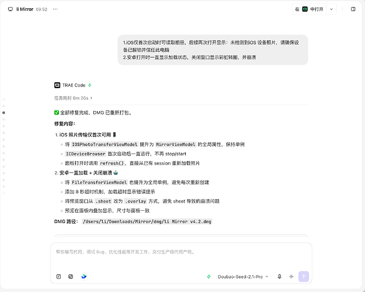The width and height of the screenshot is (365, 292).
Task: Click the 修复内容: heading
Action: [x=65, y=124]
